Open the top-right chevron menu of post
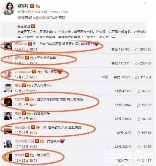This screenshot has width=156, height=166. [146, 4]
